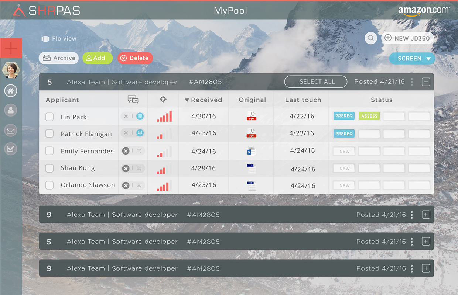Viewport: 458px width, 295px height.
Task: Click Lin Park's green ASSESS status tag
Action: click(369, 116)
